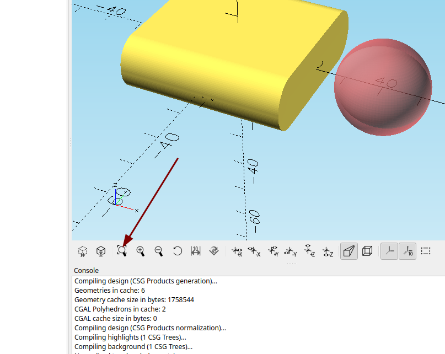Image resolution: width=445 pixels, height=354 pixels.
Task: Zoom in using the plus magnifier icon
Action: 141,251
